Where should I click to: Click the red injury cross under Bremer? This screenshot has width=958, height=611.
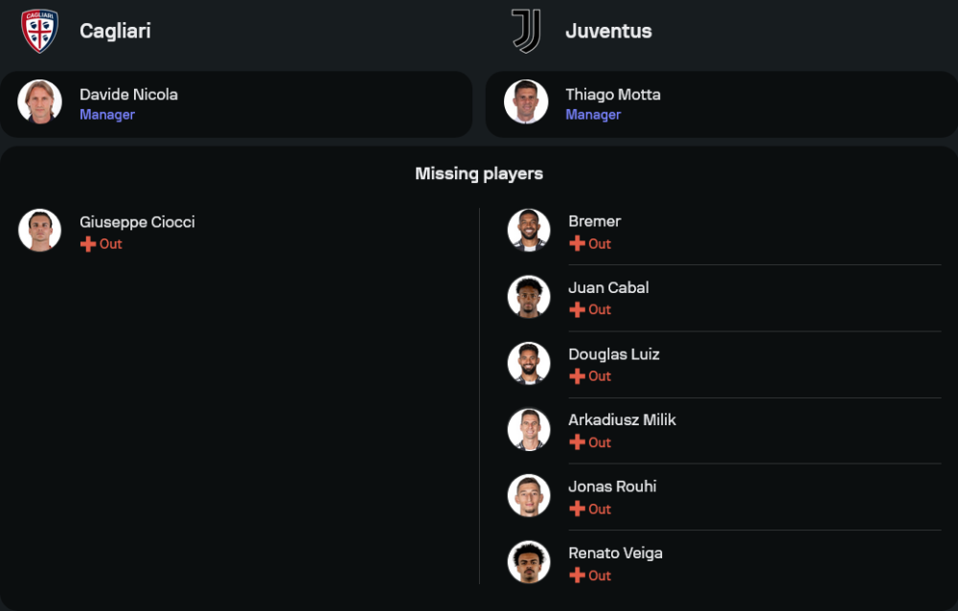tap(577, 244)
